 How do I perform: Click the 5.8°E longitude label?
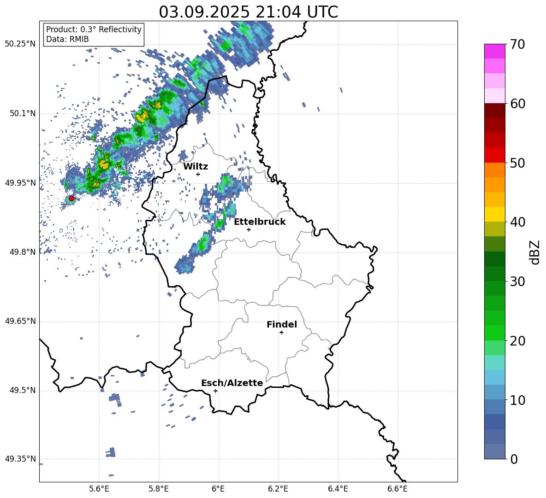[159, 489]
